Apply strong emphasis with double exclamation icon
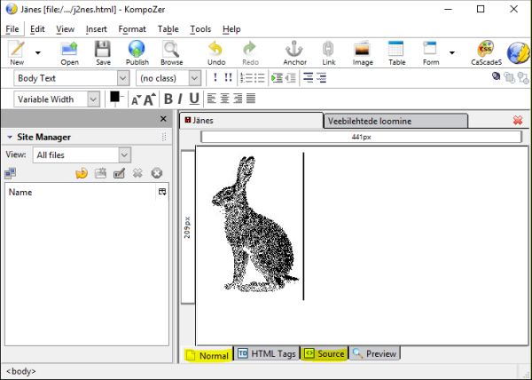 [229, 78]
